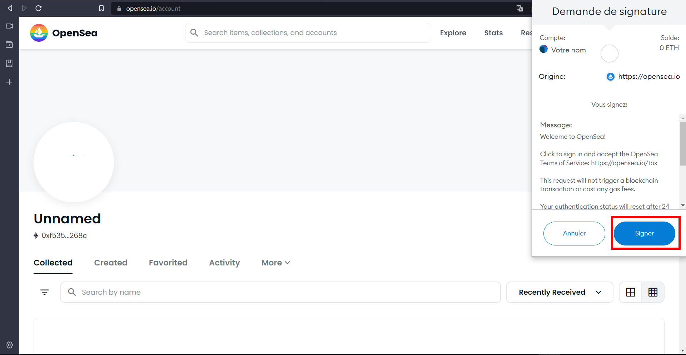Image resolution: width=686 pixels, height=355 pixels.
Task: Select the Collected tab
Action: [x=53, y=263]
